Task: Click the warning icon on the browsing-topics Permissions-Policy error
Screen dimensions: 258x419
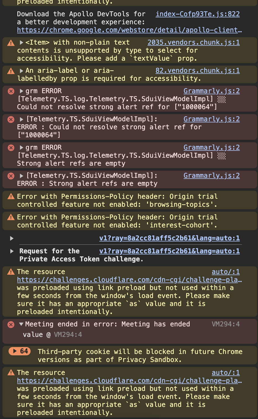Action: coord(10,197)
